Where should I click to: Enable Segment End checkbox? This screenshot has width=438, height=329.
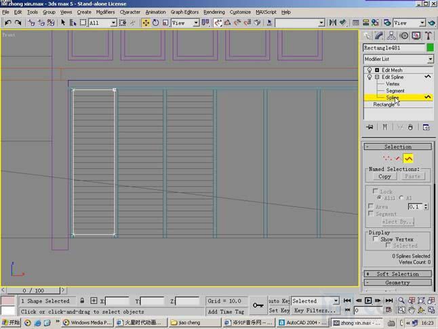click(371, 214)
